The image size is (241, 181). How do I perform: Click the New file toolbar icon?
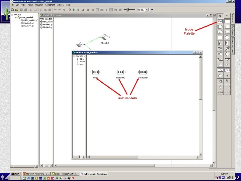13,10
